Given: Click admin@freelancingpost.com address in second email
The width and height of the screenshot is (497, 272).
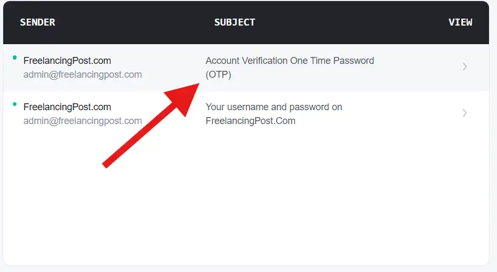Looking at the screenshot, I should [83, 121].
